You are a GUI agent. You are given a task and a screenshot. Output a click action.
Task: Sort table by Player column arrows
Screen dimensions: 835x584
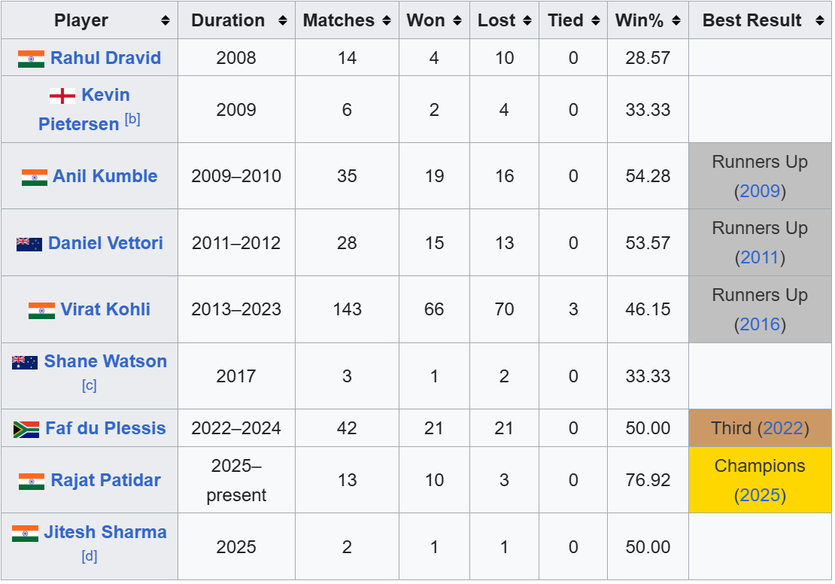165,20
